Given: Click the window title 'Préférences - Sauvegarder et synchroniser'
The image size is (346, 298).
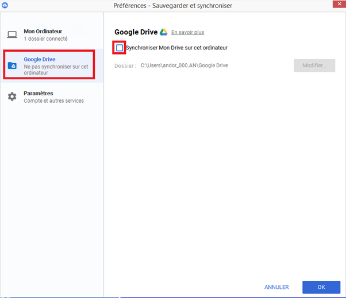Looking at the screenshot, I should point(173,6).
